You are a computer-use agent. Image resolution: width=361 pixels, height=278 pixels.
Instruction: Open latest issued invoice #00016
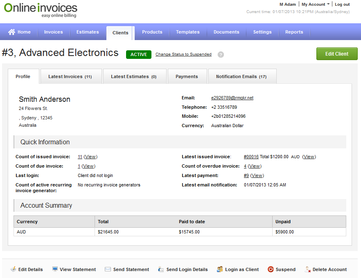[251, 157]
